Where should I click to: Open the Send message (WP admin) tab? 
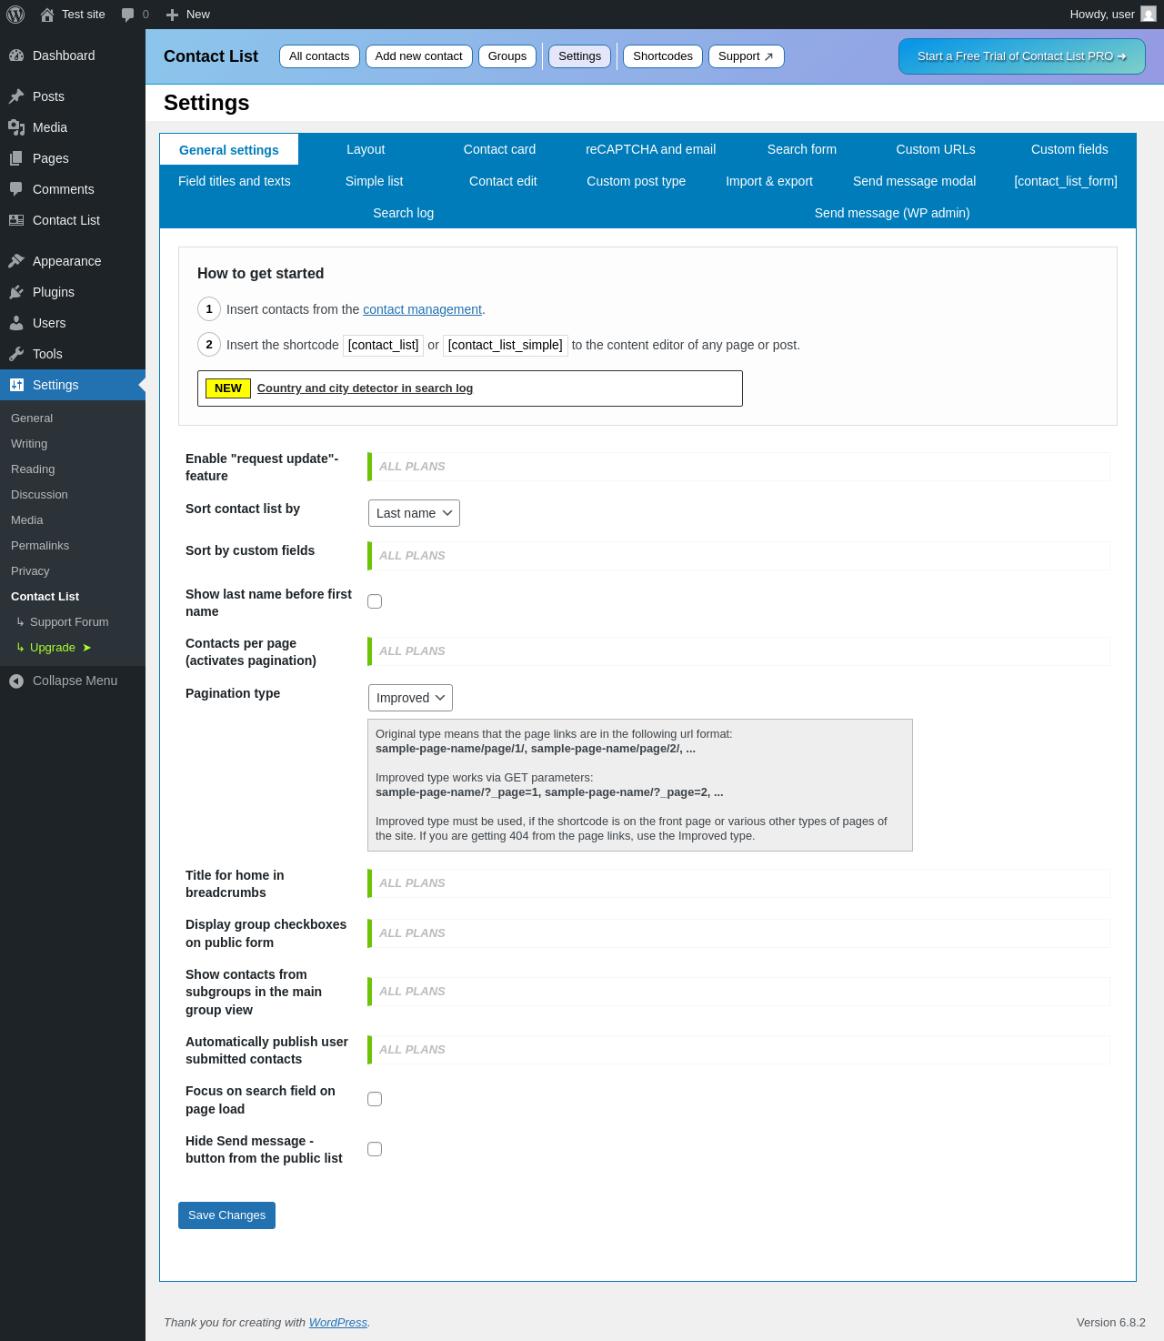tap(892, 213)
